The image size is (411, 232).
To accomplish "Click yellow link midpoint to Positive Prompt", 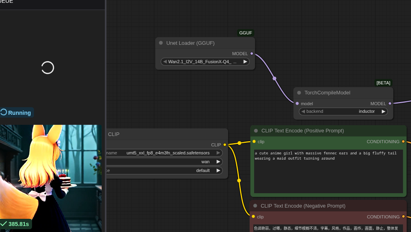I will (239, 143).
